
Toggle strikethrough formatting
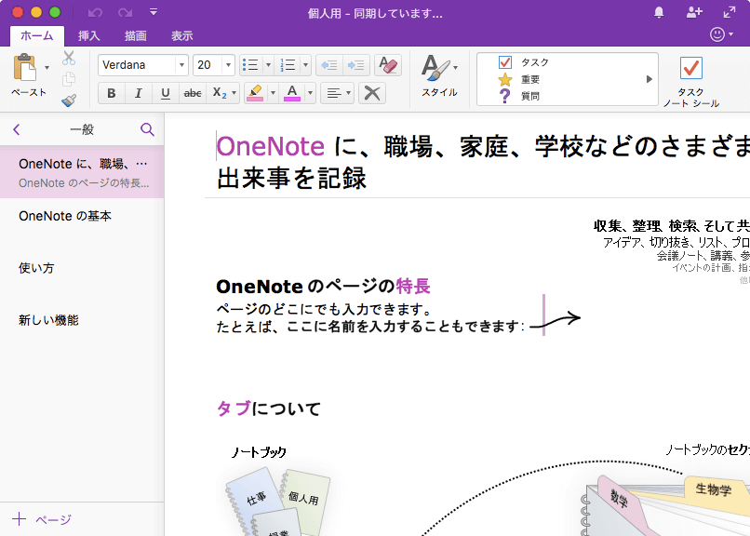click(193, 93)
